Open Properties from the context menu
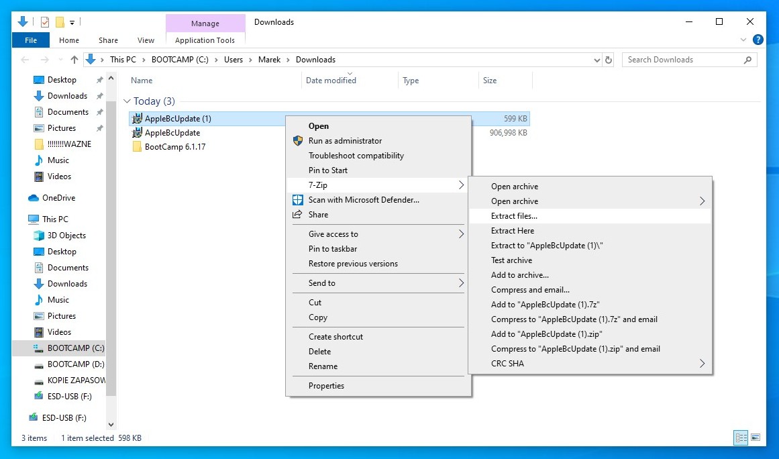Image resolution: width=779 pixels, height=459 pixels. pyautogui.click(x=378, y=386)
